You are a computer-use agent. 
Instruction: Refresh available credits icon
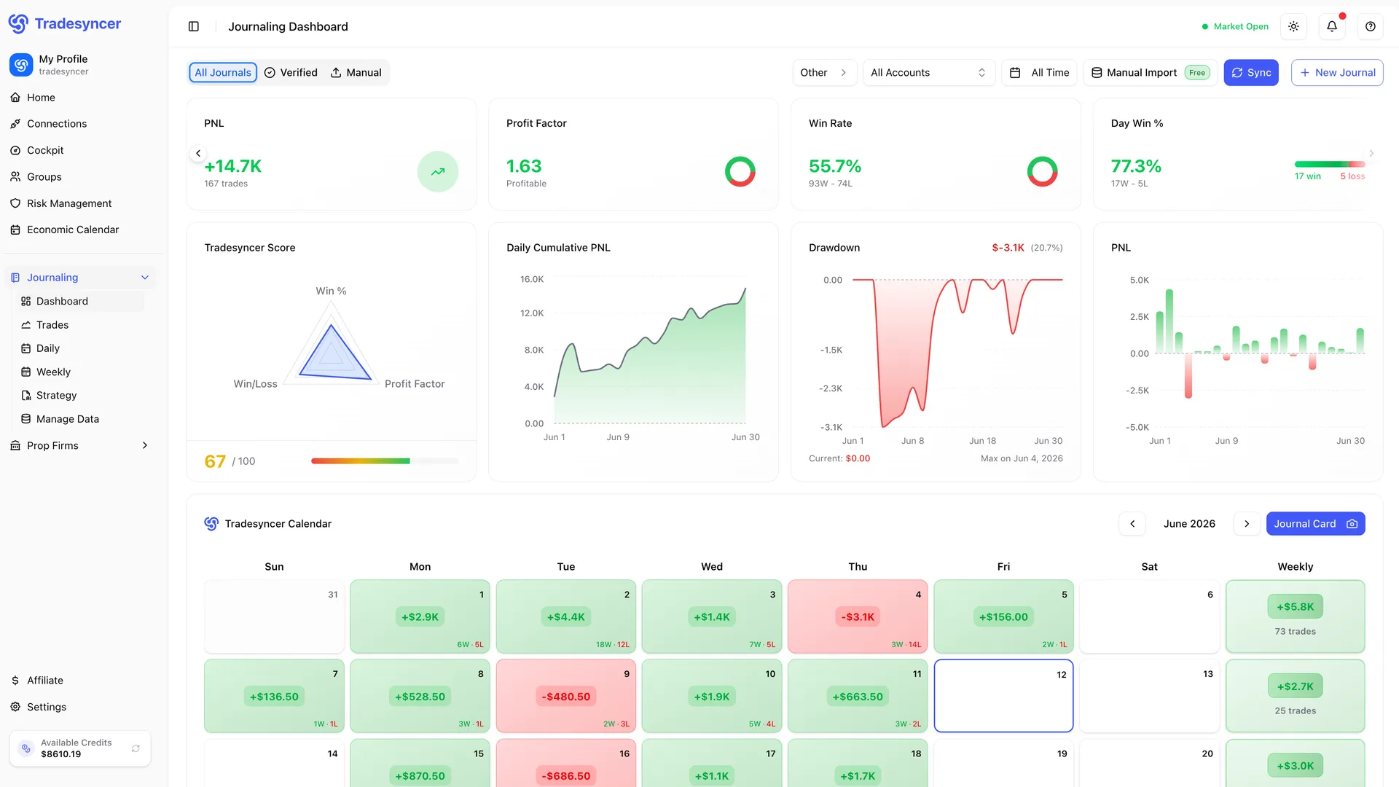click(136, 748)
